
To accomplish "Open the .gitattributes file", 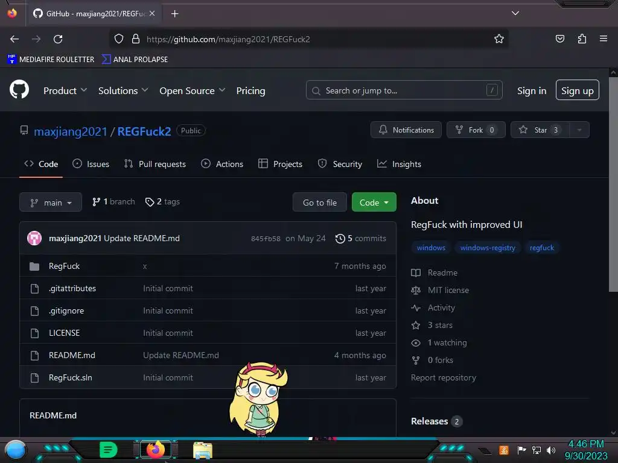I will 72,288.
